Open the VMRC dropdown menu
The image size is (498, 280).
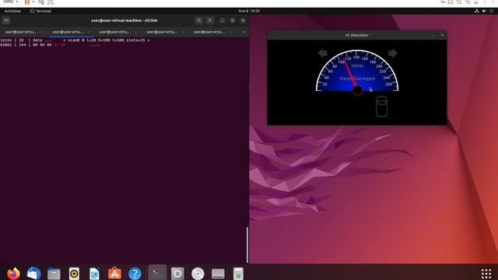point(10,2)
